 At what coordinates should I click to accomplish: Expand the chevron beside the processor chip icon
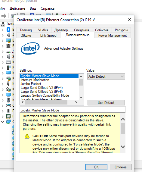pos(3,117)
